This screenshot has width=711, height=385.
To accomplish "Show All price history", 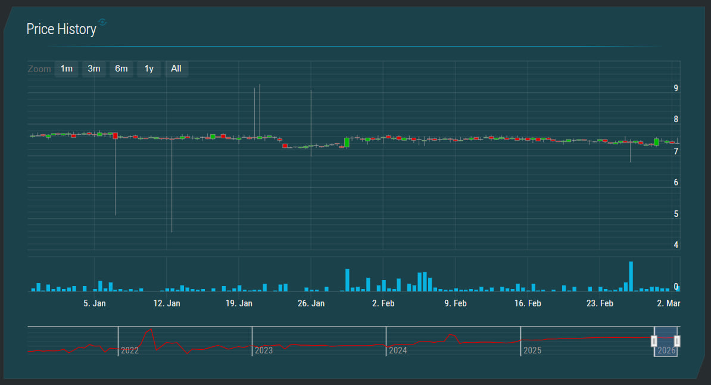I will (x=176, y=69).
